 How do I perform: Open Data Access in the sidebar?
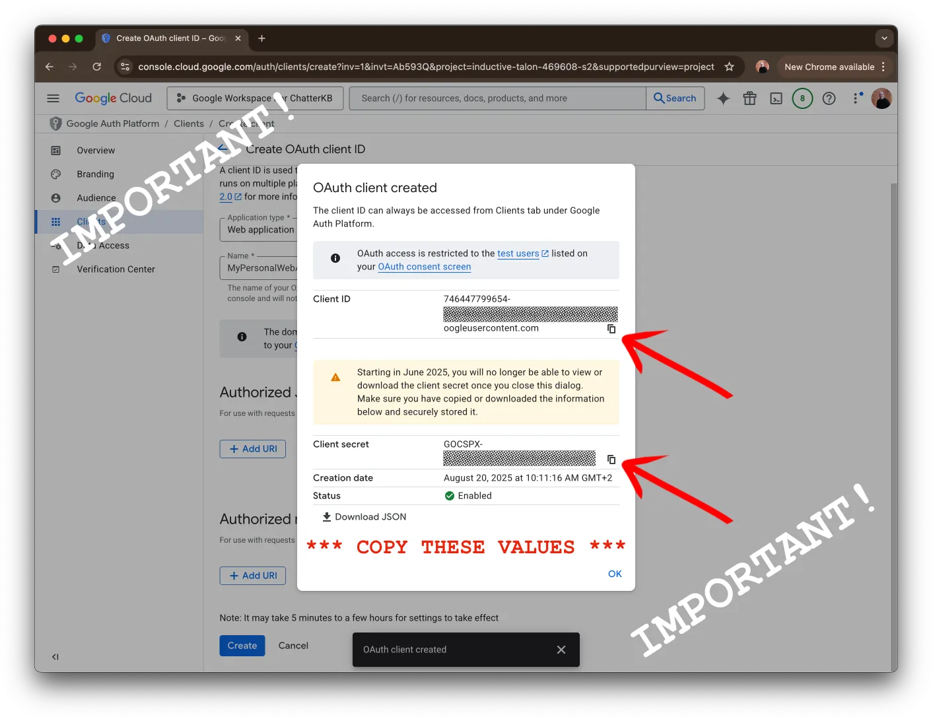[x=103, y=246]
